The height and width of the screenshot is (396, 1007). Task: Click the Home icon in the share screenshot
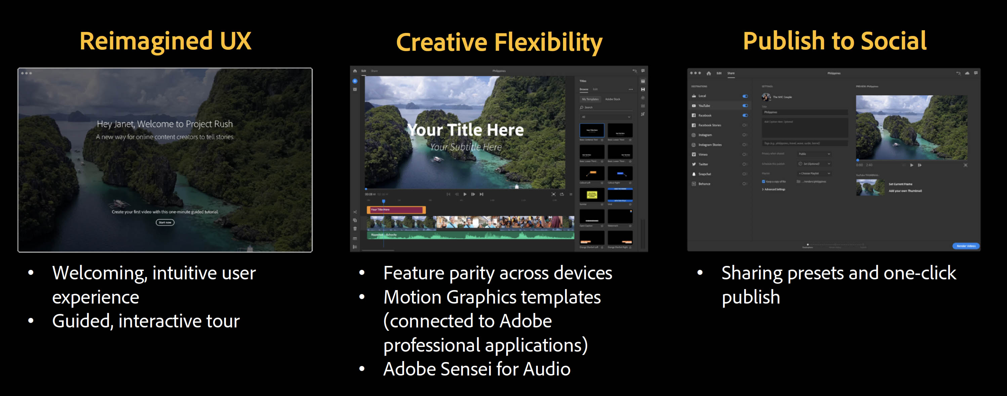click(709, 73)
